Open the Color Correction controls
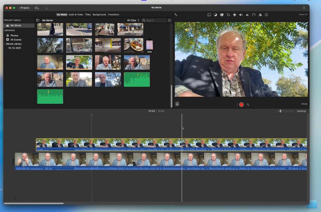 222,15
